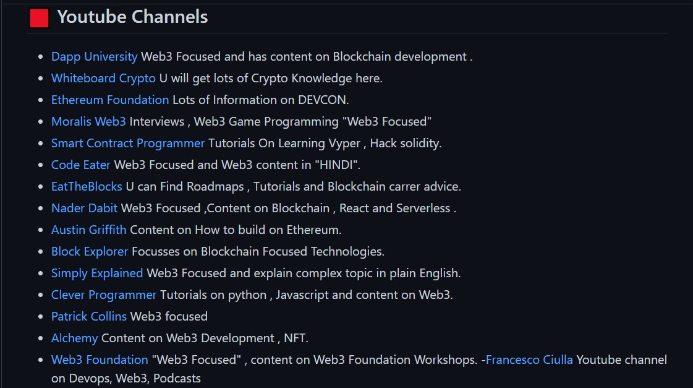693x388 pixels.
Task: Visit the Francesco Ciulla channel link
Action: tap(529, 360)
